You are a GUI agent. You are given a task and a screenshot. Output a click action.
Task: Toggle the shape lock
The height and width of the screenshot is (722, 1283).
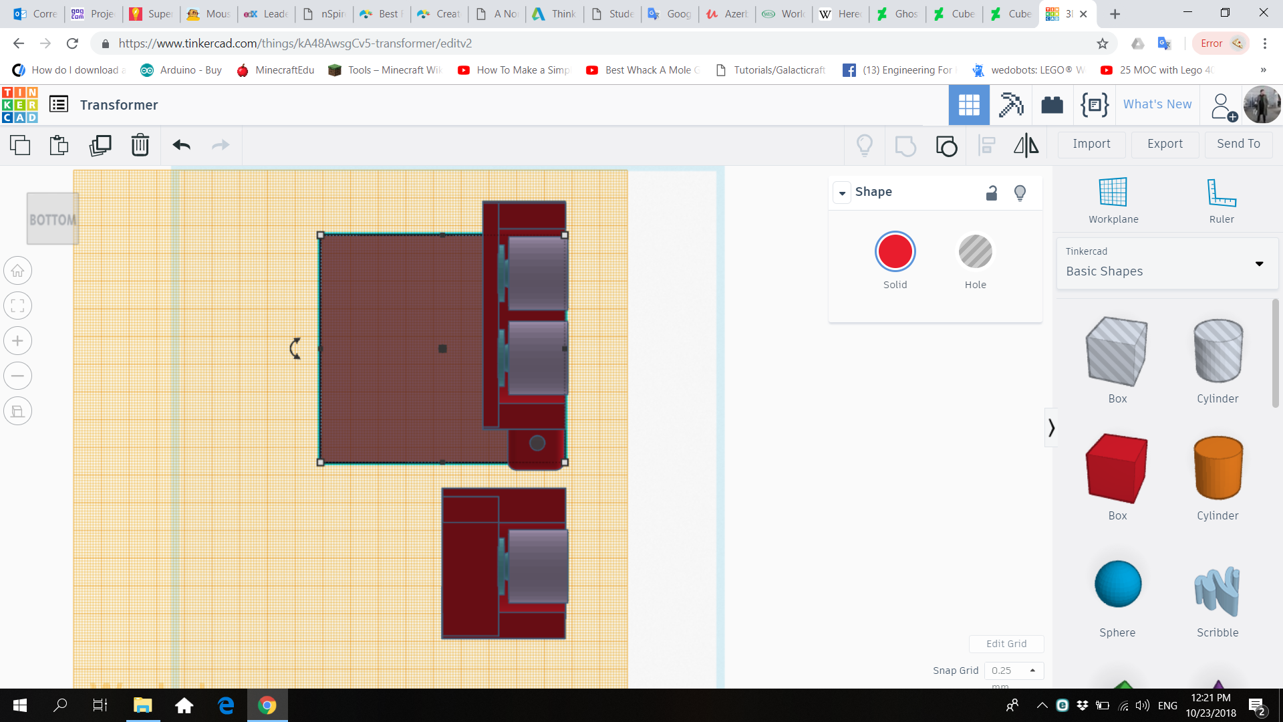[992, 193]
